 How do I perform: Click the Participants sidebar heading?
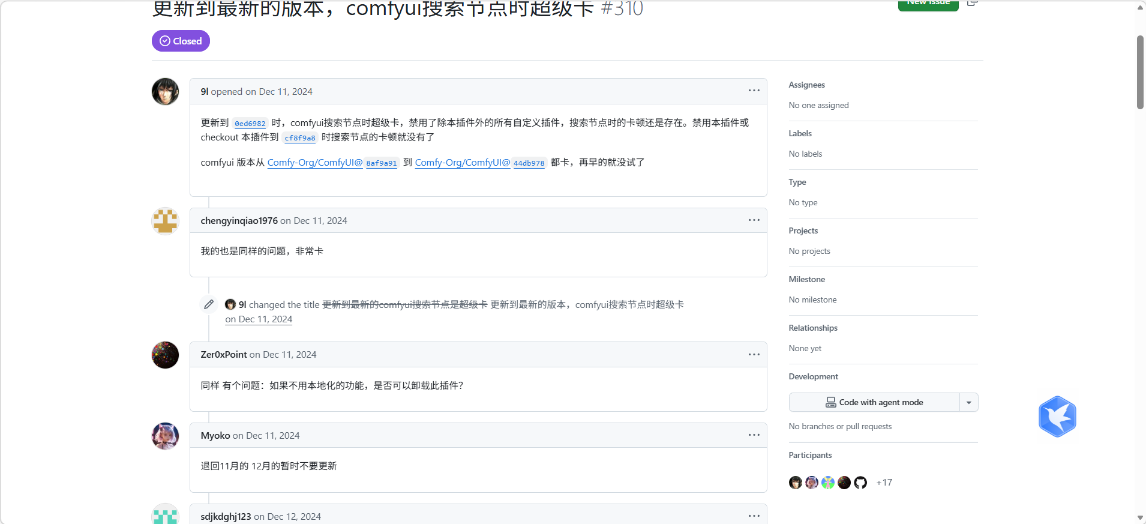point(810,455)
